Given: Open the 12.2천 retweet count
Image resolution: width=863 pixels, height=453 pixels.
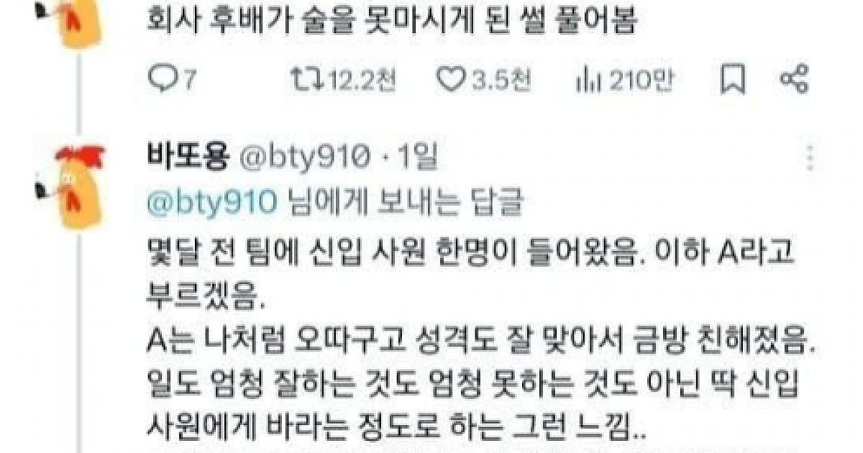Looking at the screenshot, I should click(360, 80).
